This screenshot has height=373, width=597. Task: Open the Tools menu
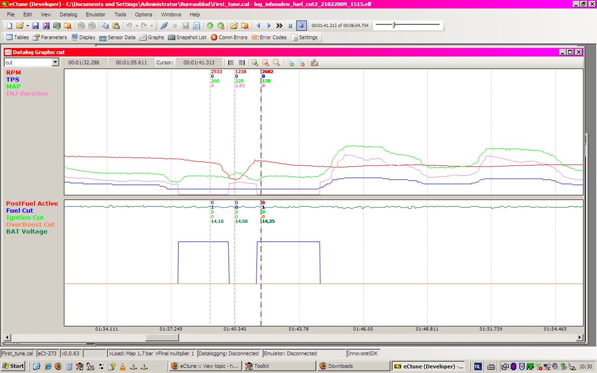pos(120,14)
